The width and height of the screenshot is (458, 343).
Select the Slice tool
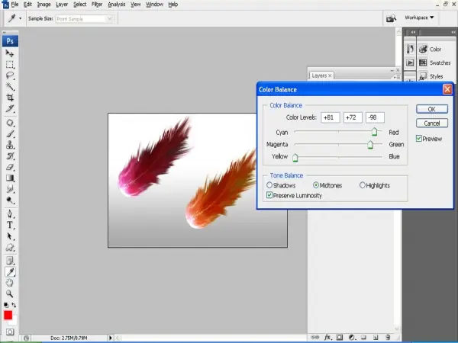coord(10,108)
